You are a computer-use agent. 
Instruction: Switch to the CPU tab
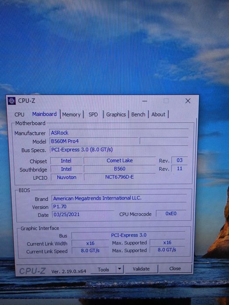(x=19, y=114)
